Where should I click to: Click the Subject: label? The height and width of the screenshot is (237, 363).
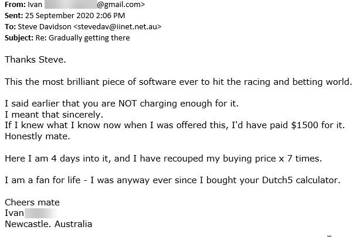point(19,38)
